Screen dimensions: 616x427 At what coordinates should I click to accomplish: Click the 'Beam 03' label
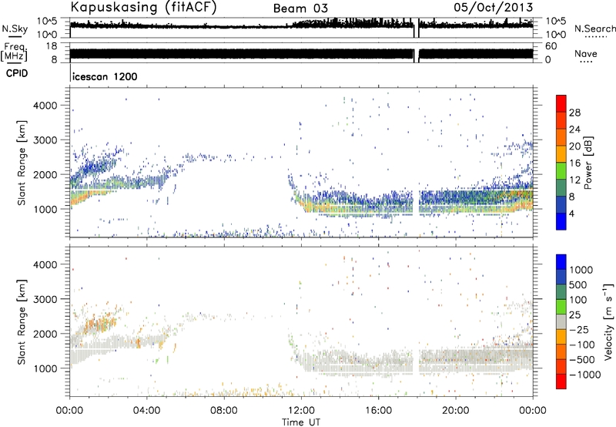(x=300, y=8)
